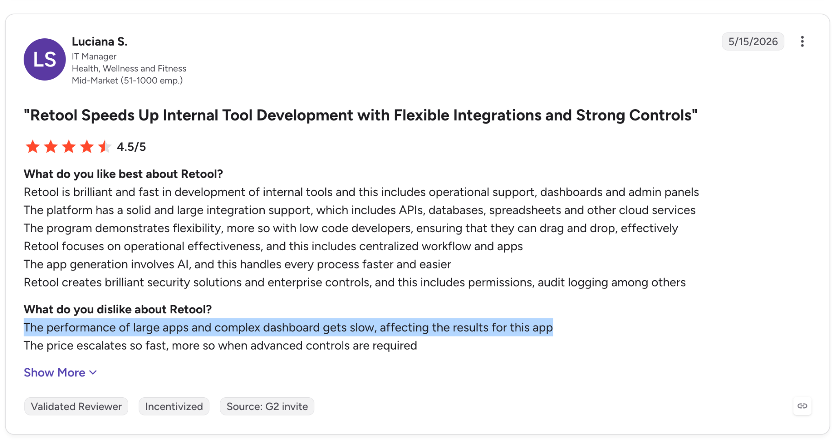Click the 5/15/2026 date badge
This screenshot has height=440, width=834.
(x=753, y=42)
